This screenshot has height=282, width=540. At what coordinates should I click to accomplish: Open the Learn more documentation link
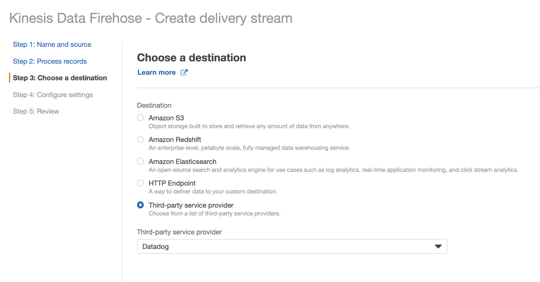tap(156, 72)
